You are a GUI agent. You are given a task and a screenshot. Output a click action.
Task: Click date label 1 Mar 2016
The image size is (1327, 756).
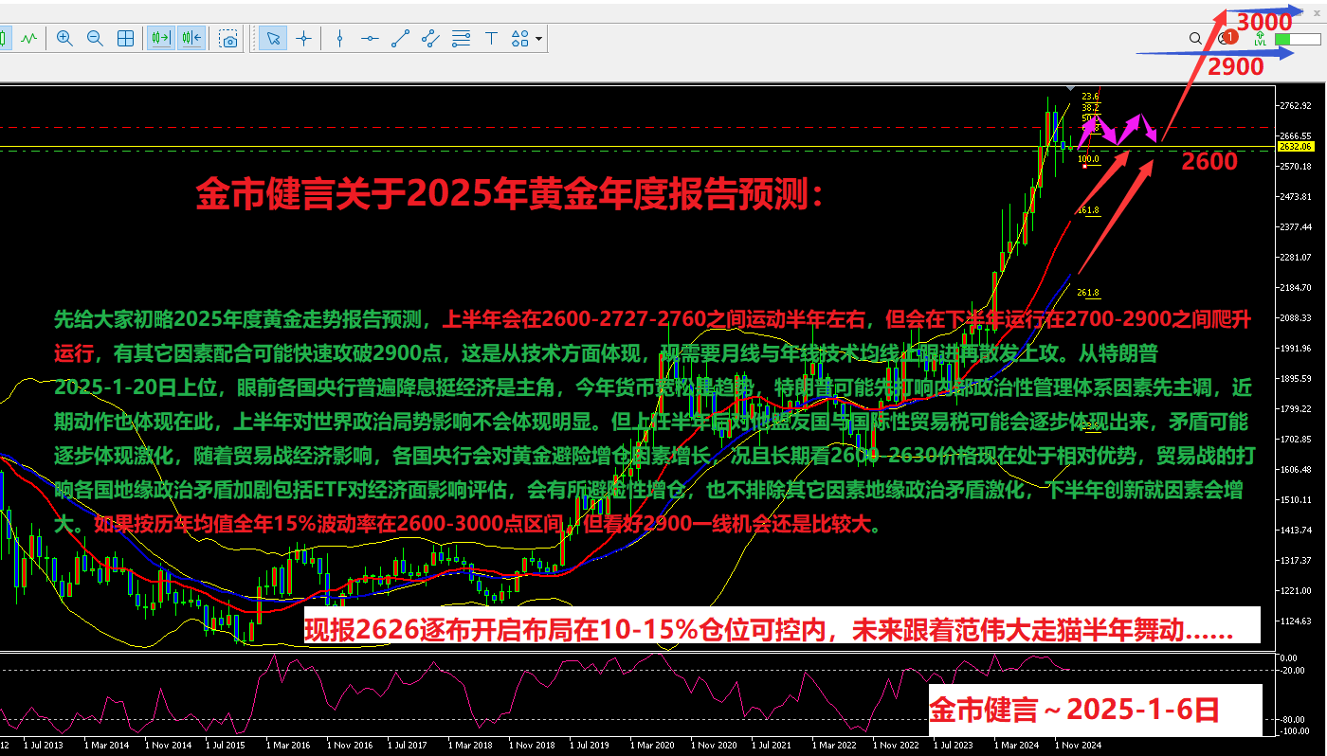pos(286,746)
